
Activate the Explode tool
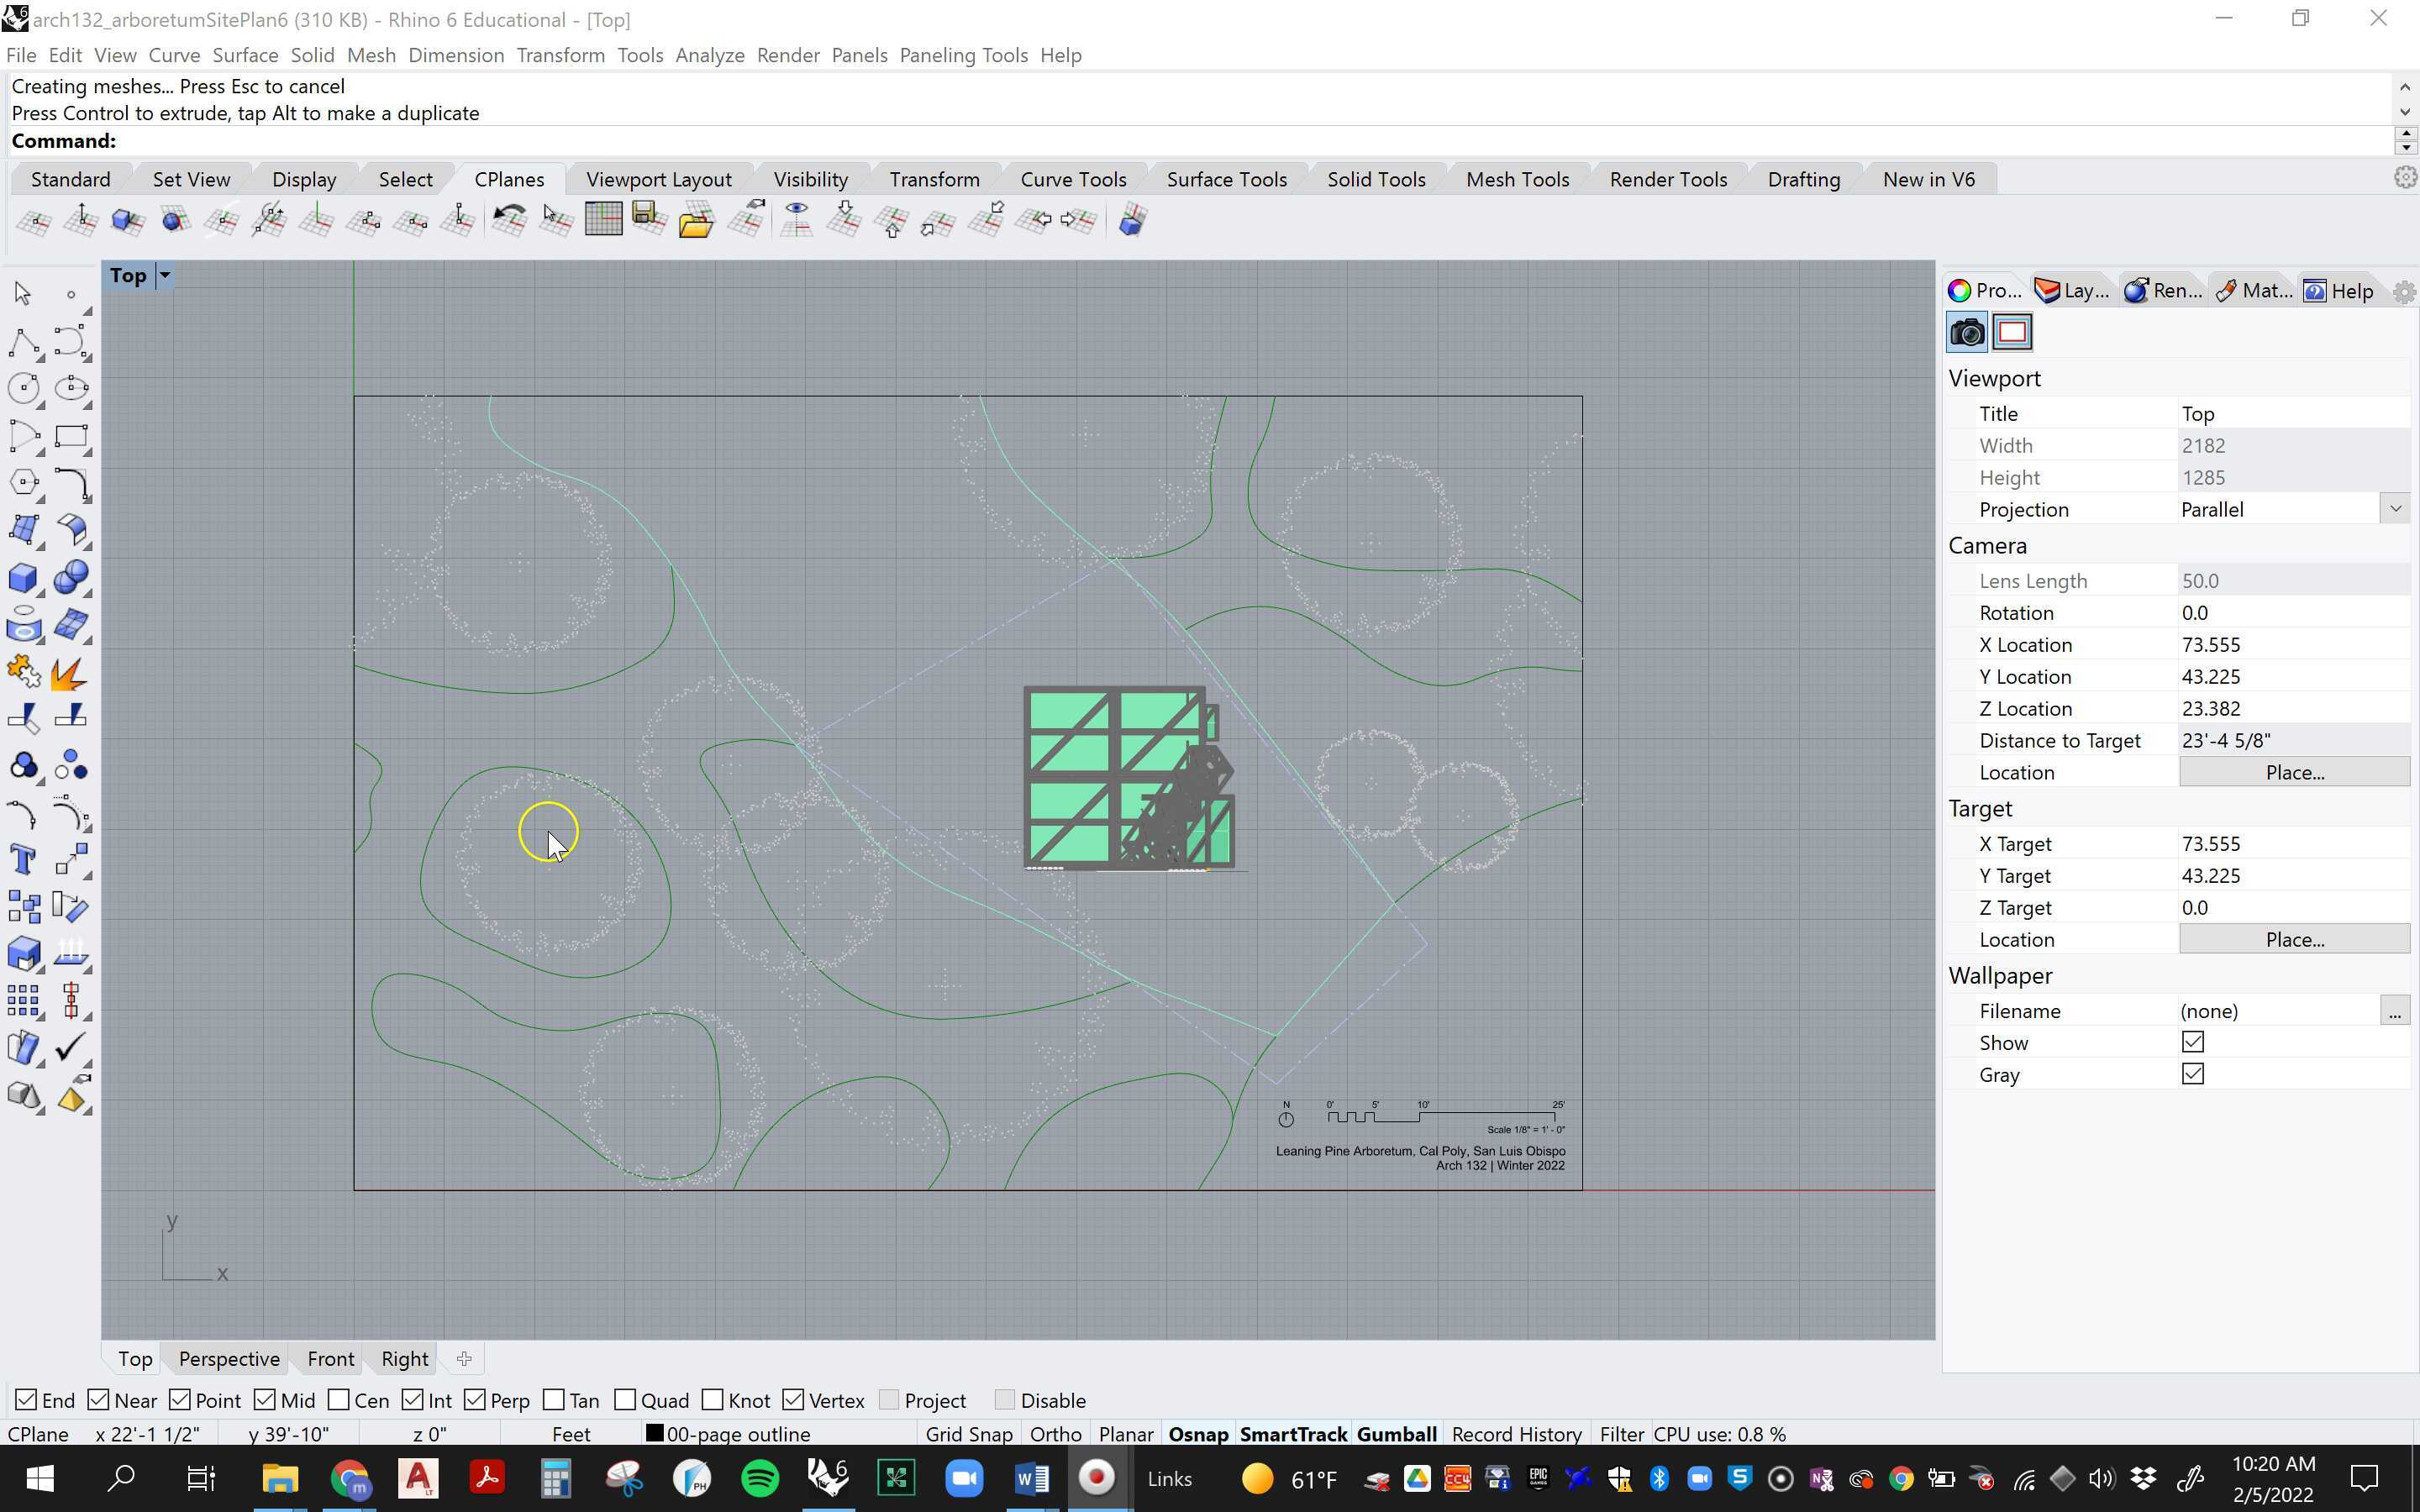(68, 674)
